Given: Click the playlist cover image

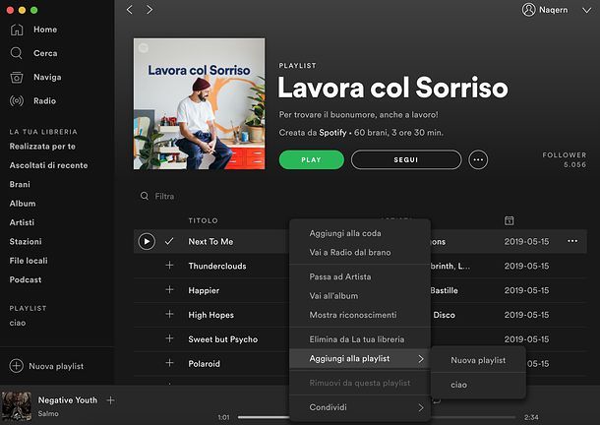Looking at the screenshot, I should tap(199, 103).
